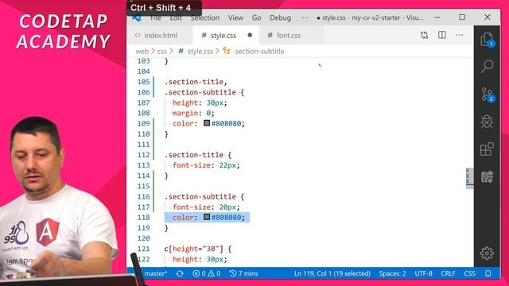Open the Manage gear settings icon

click(487, 253)
